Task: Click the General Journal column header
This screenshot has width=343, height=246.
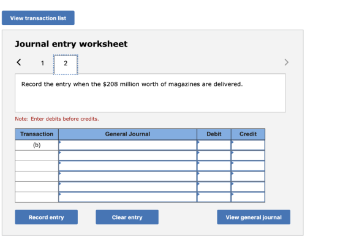Action: tap(127, 134)
